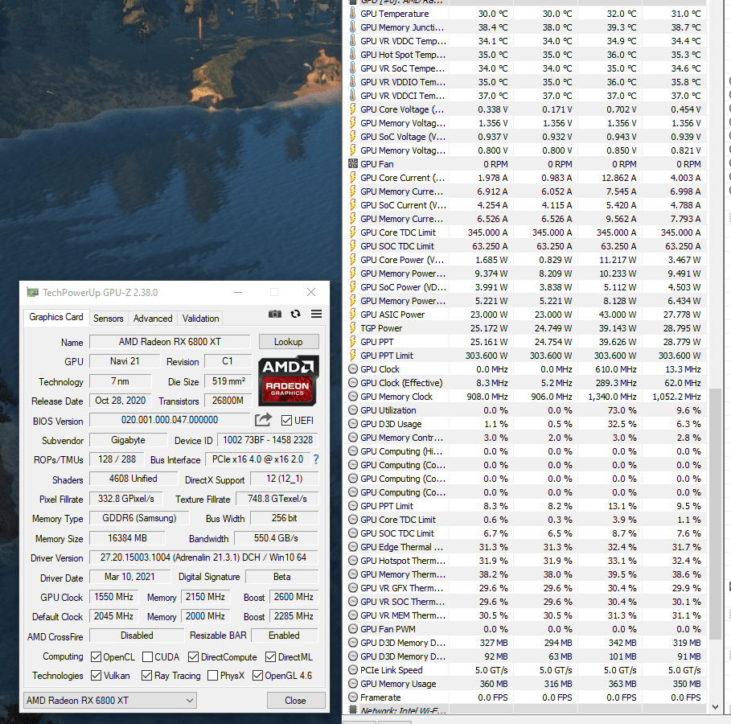Close the GPU-Z window via X
Image resolution: width=731 pixels, height=724 pixels.
(311, 292)
